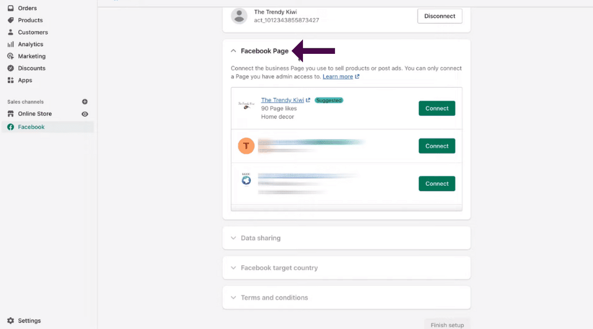This screenshot has width=593, height=329.
Task: Select the Marketing target icon
Action: pyautogui.click(x=11, y=56)
